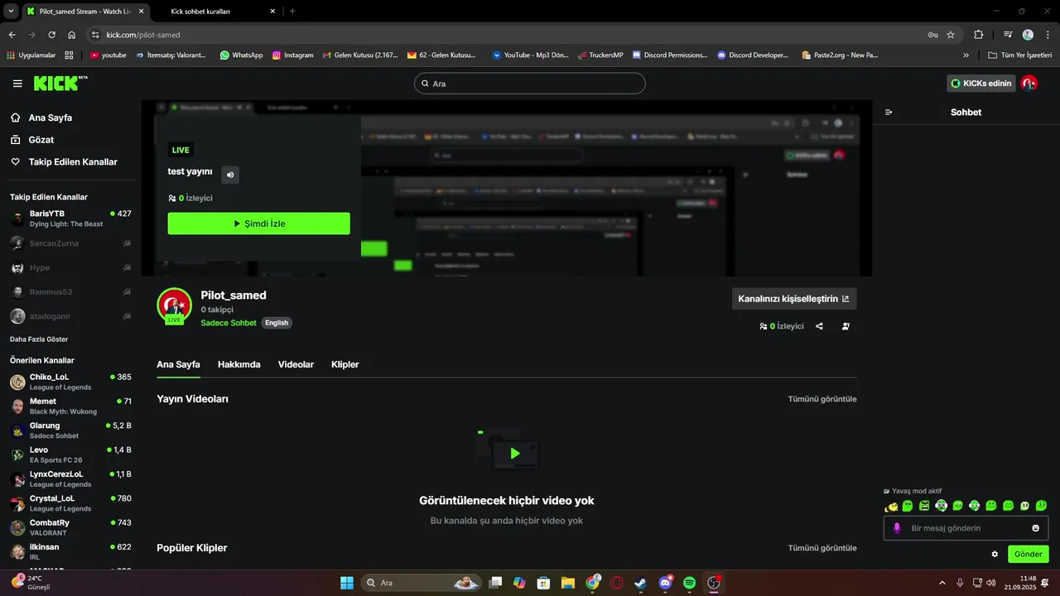Open the youtube bookmark
Viewport: 1060px width, 596px height.
(x=108, y=55)
